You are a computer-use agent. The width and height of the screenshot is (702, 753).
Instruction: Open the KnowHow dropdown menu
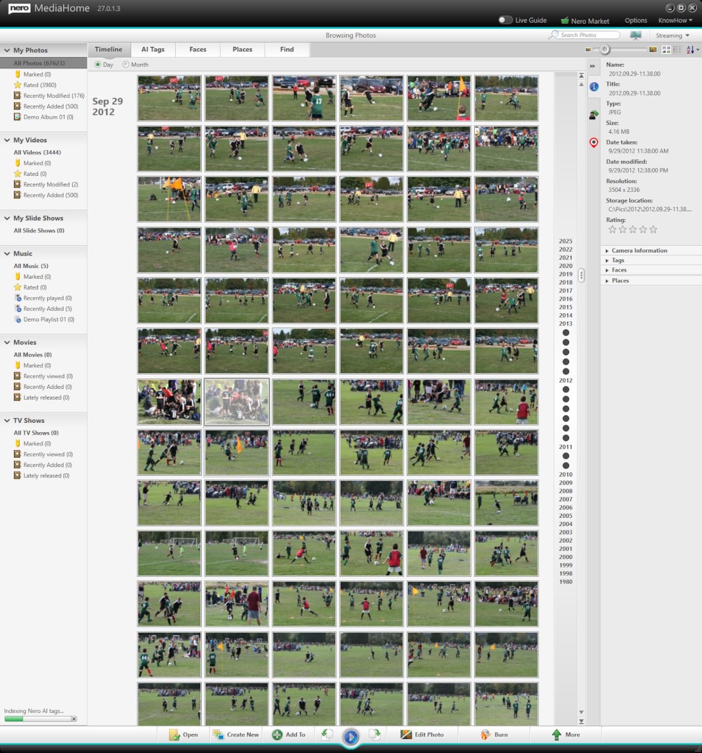pos(675,21)
